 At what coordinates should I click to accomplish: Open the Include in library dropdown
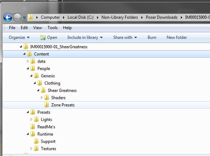click(x=85, y=37)
